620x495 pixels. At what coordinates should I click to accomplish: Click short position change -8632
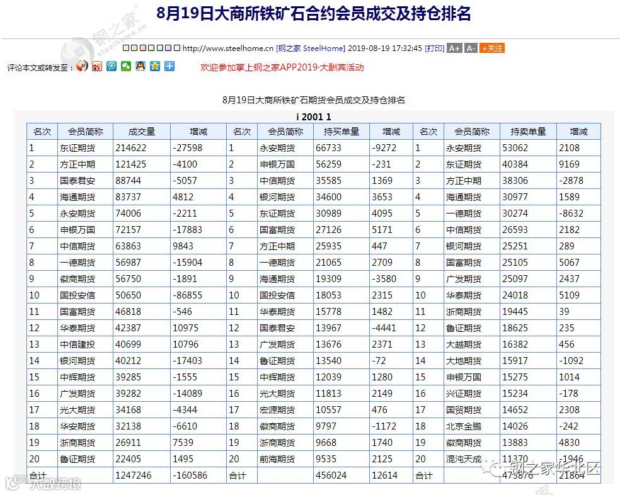click(571, 213)
